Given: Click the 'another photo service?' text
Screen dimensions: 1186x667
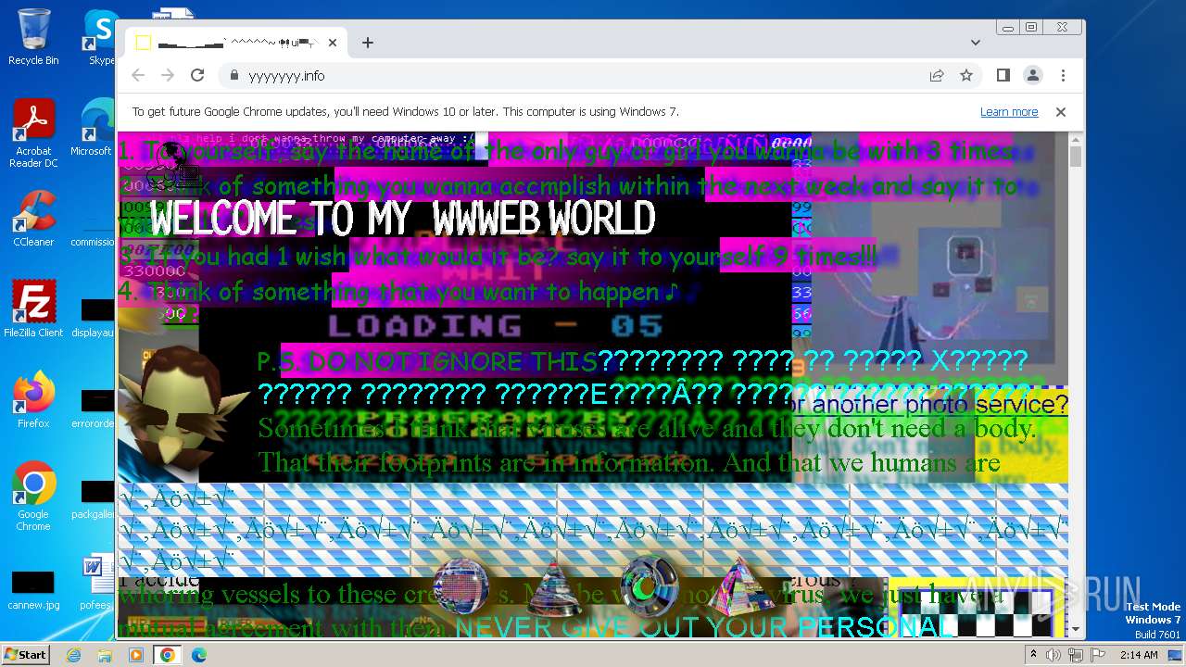Looking at the screenshot, I should coord(940,405).
